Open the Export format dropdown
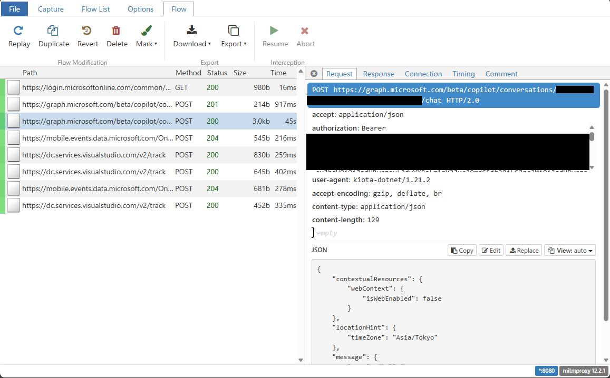 click(x=244, y=44)
